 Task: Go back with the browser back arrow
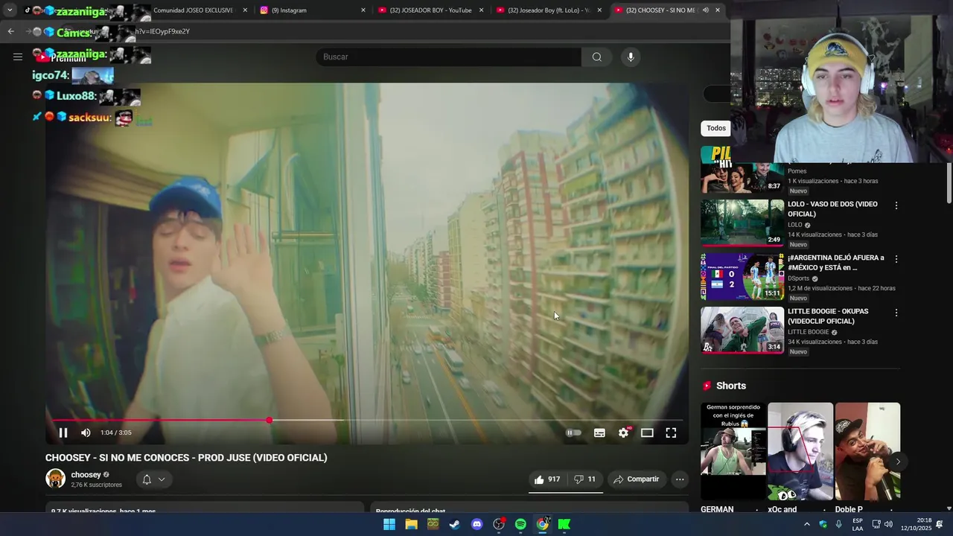[x=10, y=31]
